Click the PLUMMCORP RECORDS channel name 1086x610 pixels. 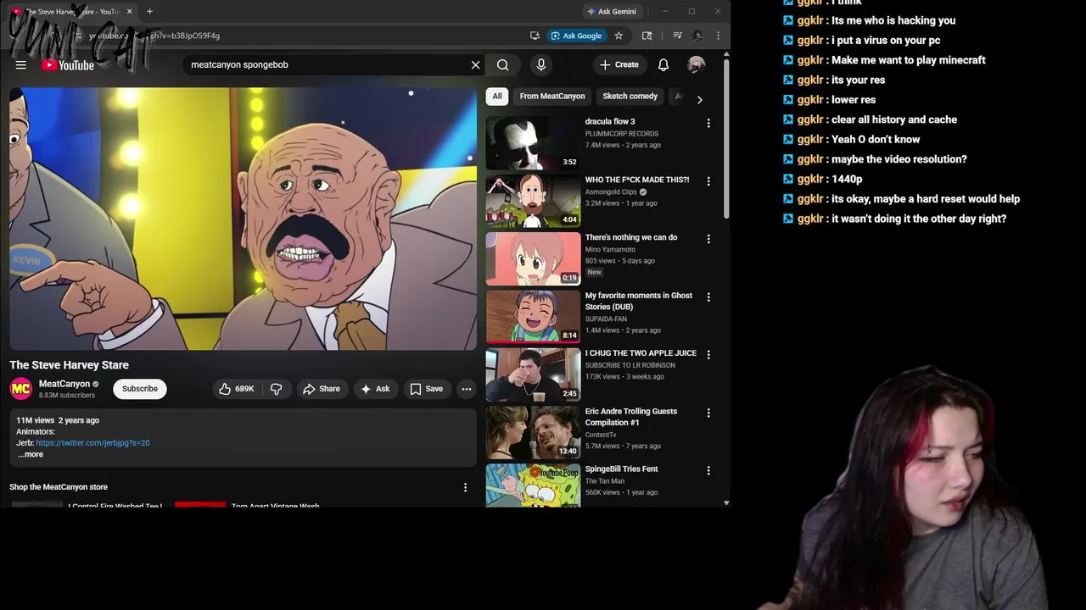[x=622, y=134]
